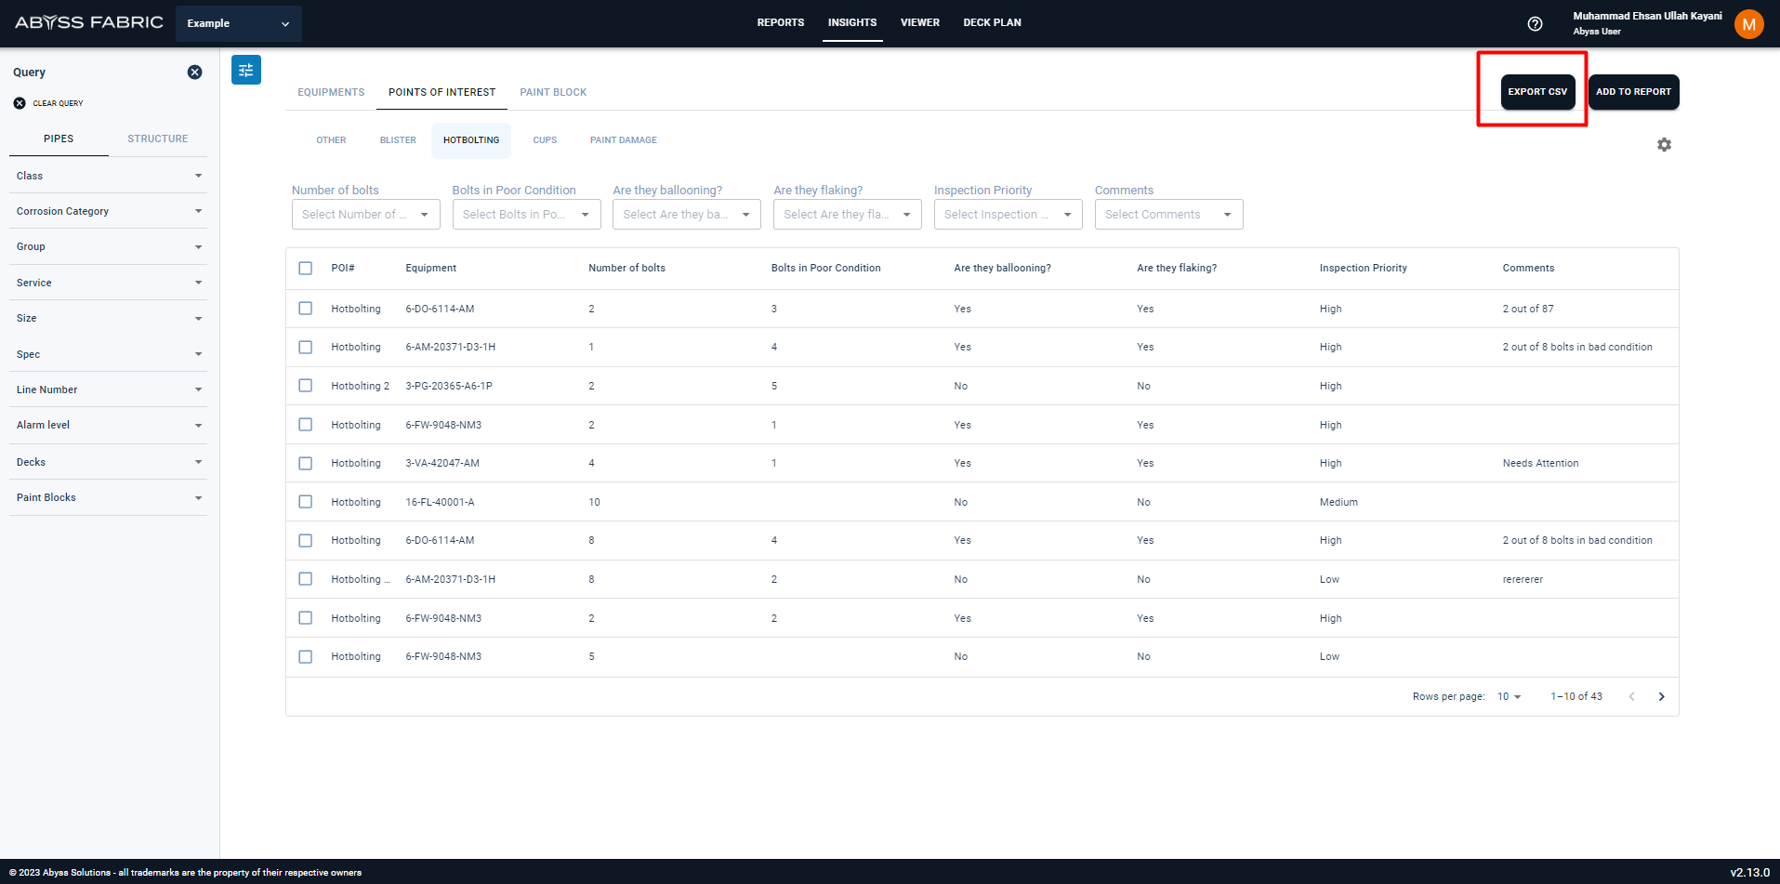1780x884 pixels.
Task: Click the Export CSV button
Action: coord(1537,92)
